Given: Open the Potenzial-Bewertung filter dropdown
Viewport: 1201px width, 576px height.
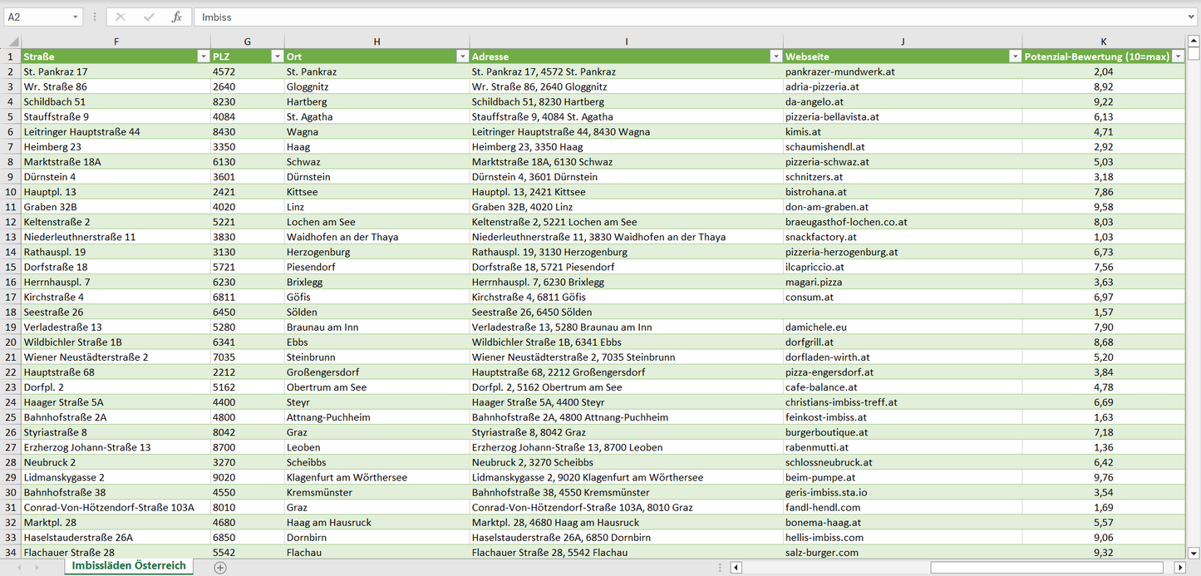Looking at the screenshot, I should coord(1178,57).
